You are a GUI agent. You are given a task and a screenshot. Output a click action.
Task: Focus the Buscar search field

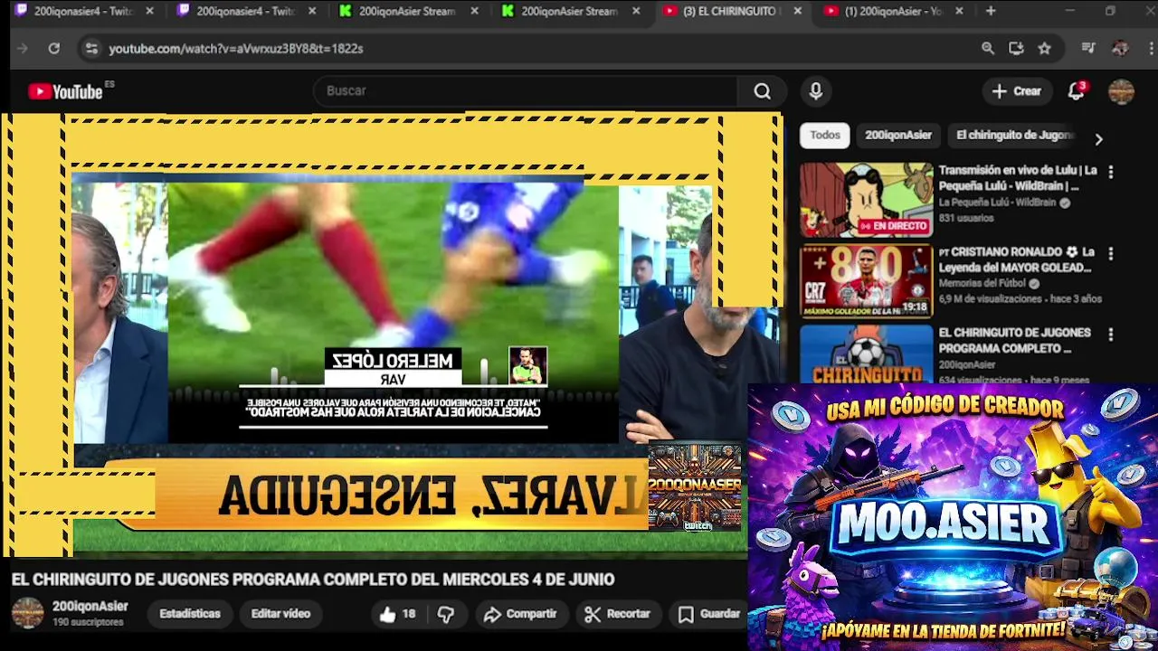coord(525,91)
